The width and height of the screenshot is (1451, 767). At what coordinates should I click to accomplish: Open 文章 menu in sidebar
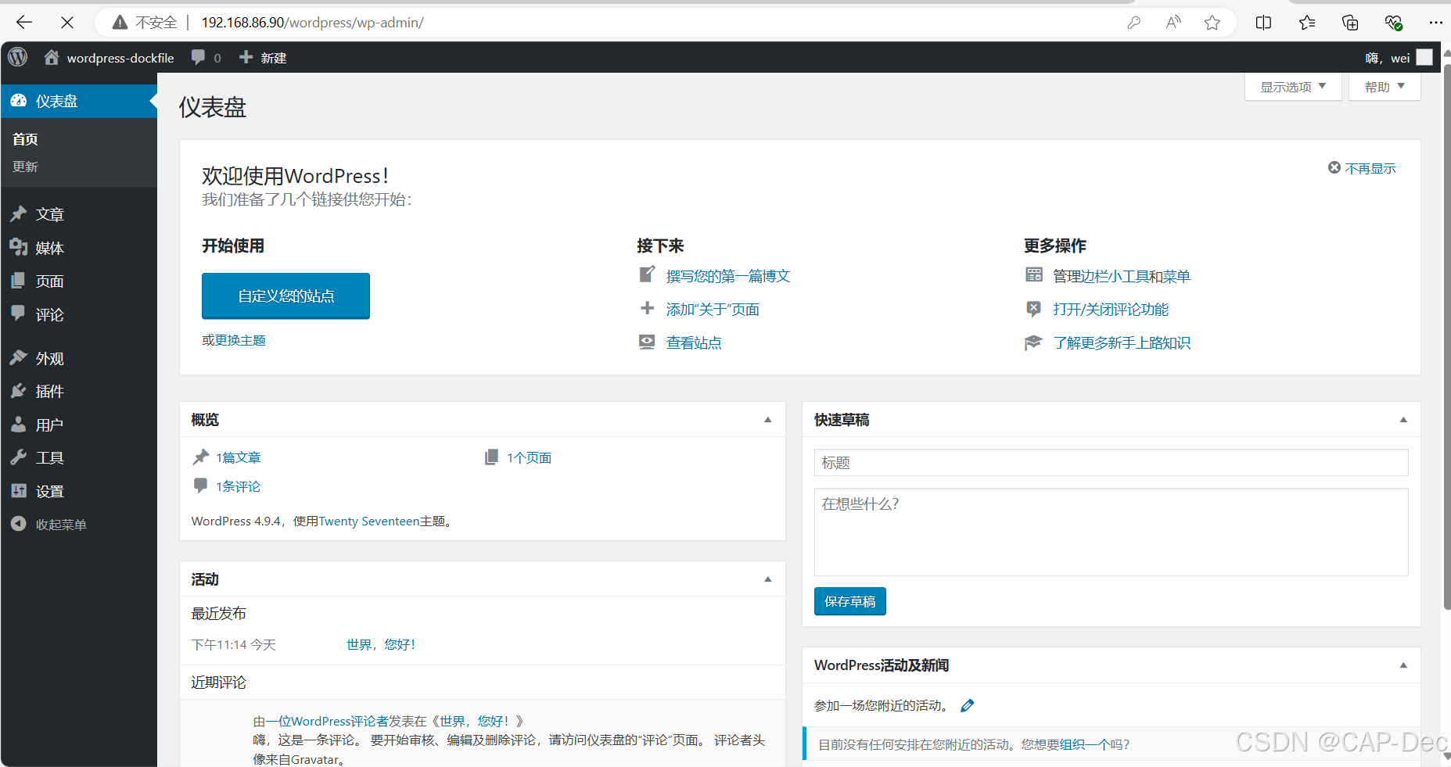[x=79, y=214]
